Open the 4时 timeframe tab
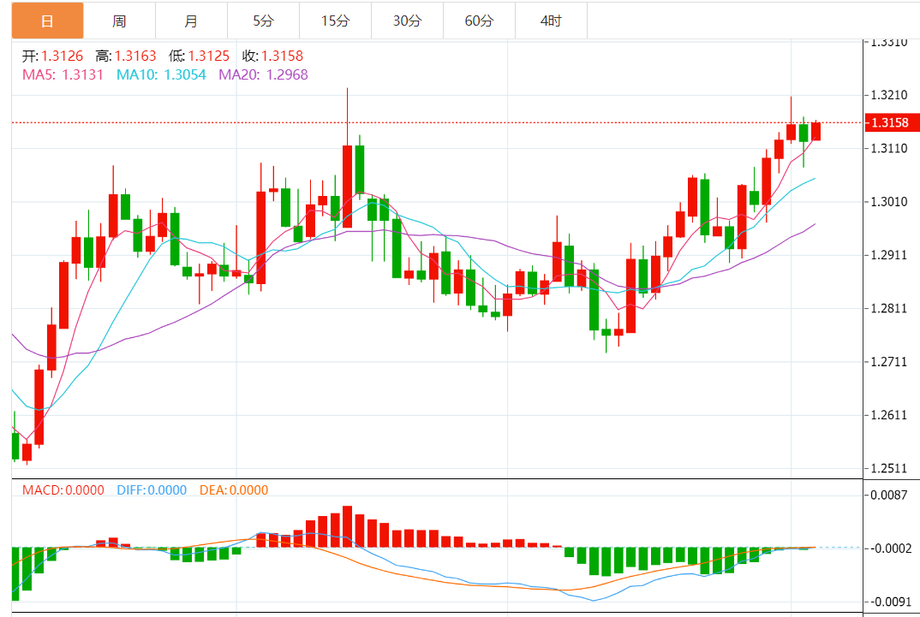This screenshot has height=617, width=920. point(551,21)
